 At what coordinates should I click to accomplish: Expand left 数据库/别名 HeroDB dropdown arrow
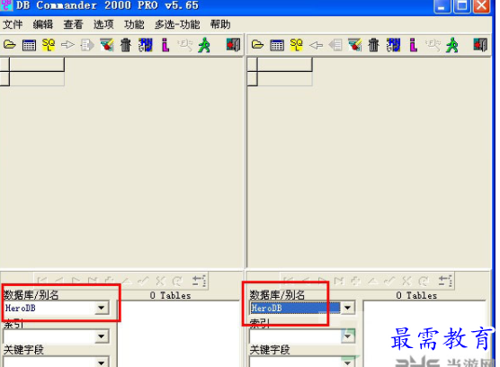102,308
